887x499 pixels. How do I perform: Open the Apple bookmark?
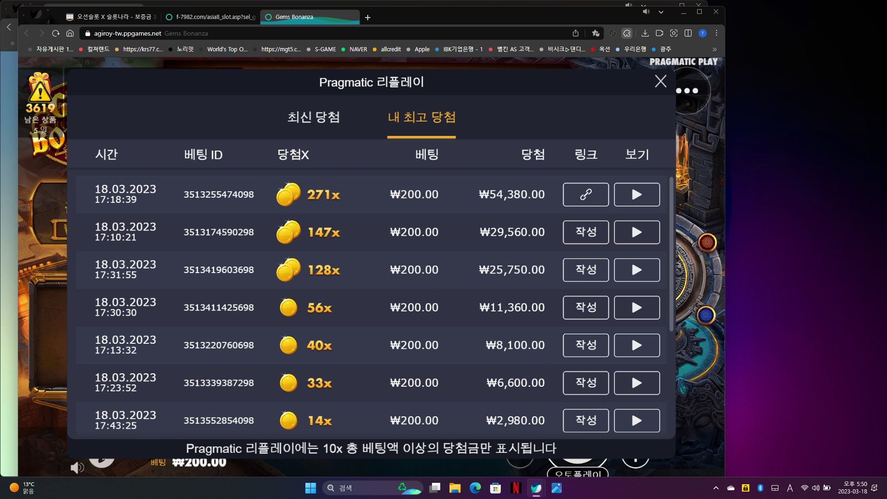point(418,49)
